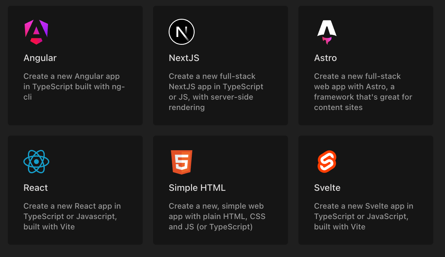Click 'Create a new React app' description
This screenshot has width=445, height=257.
[72, 216]
